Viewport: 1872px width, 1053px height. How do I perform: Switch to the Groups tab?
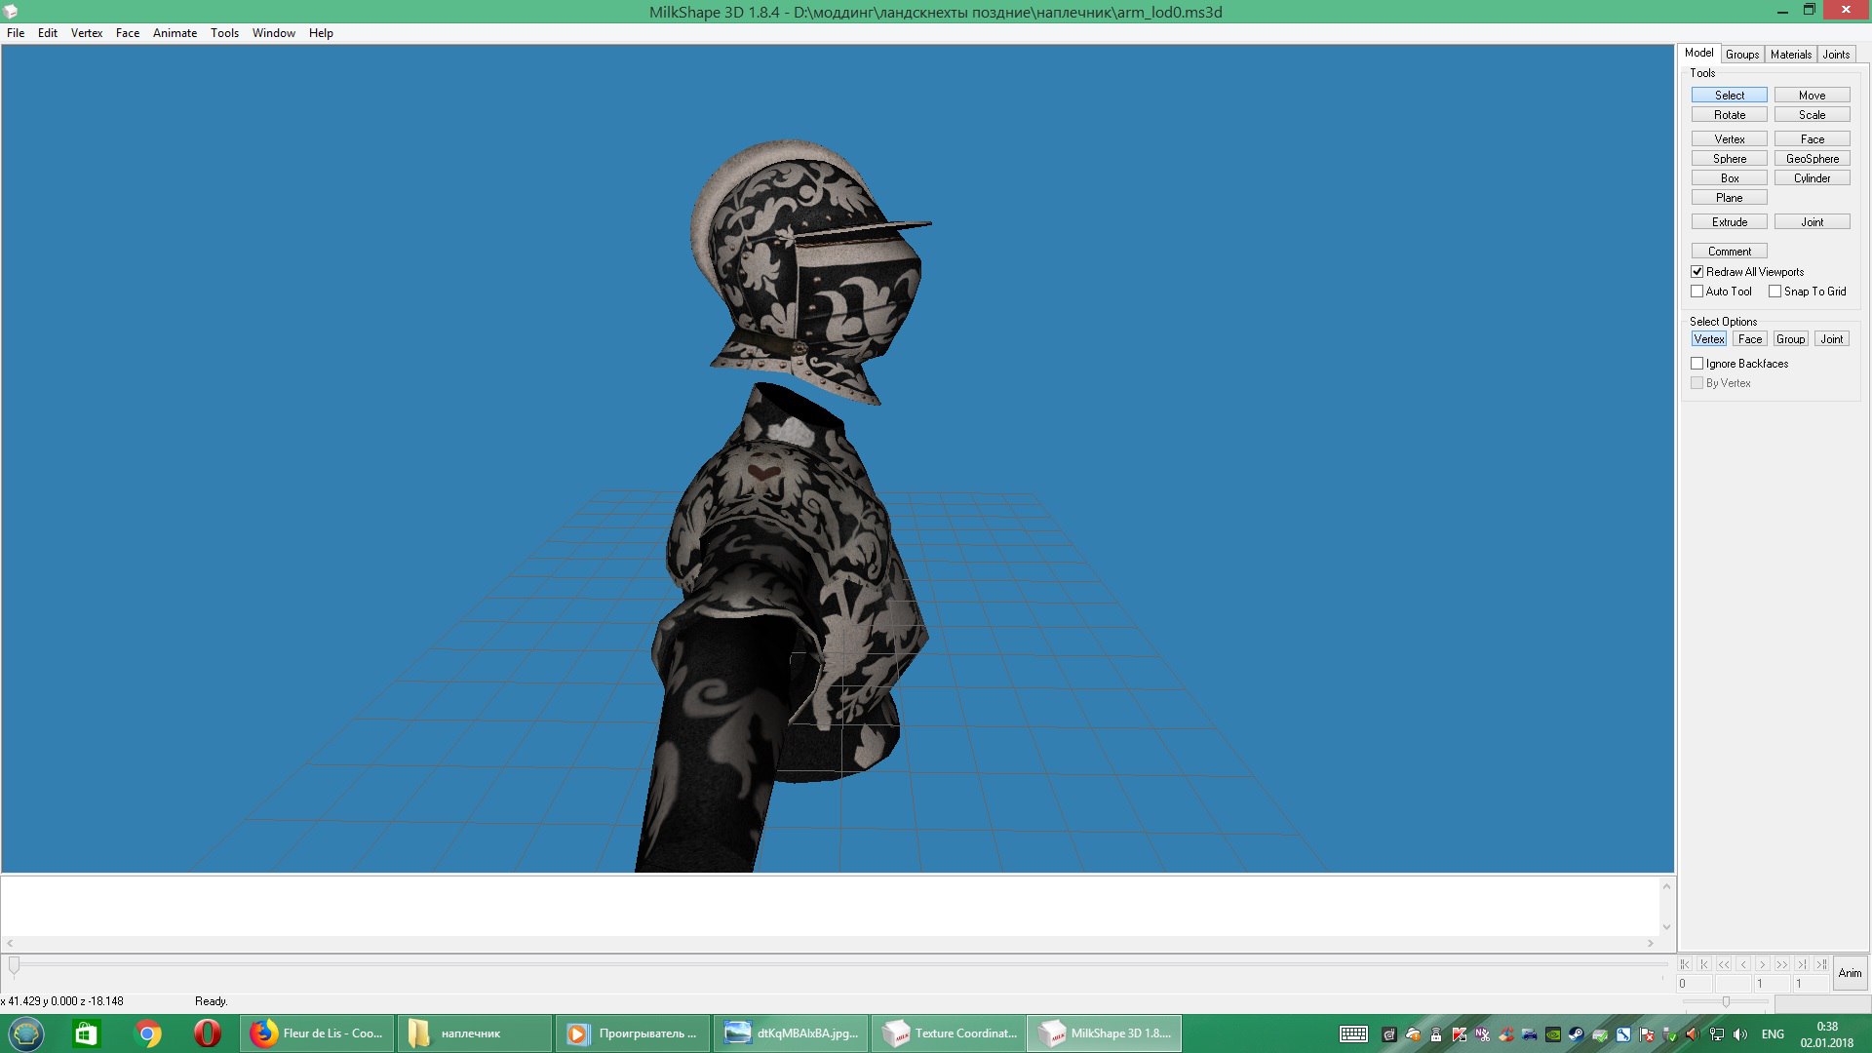[1741, 55]
